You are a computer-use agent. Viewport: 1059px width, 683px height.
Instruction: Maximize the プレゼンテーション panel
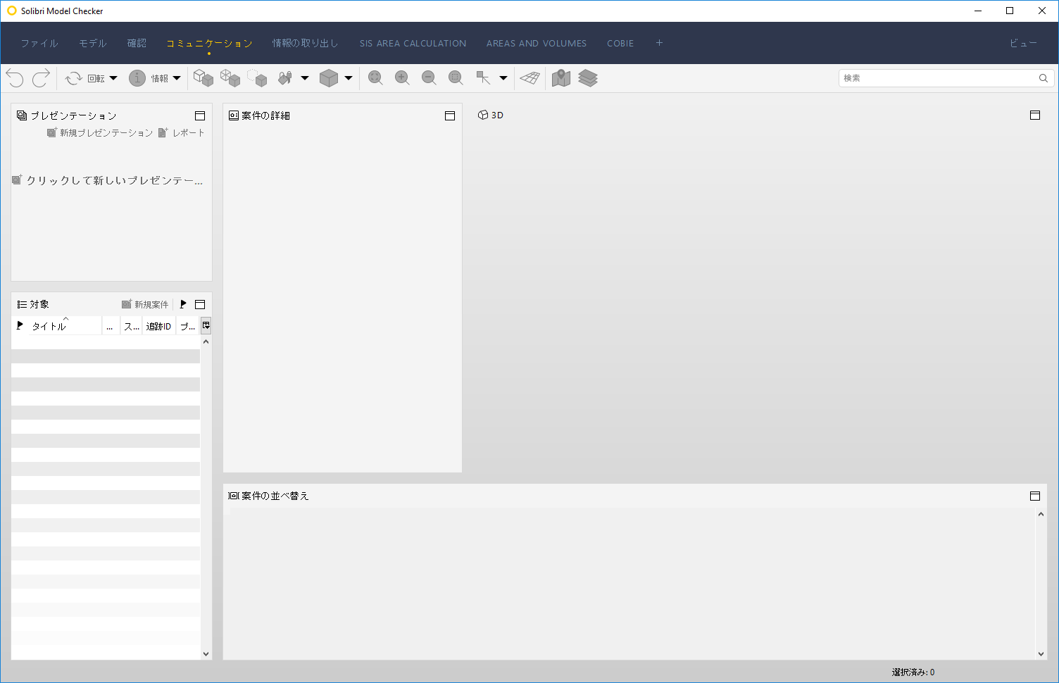click(200, 115)
